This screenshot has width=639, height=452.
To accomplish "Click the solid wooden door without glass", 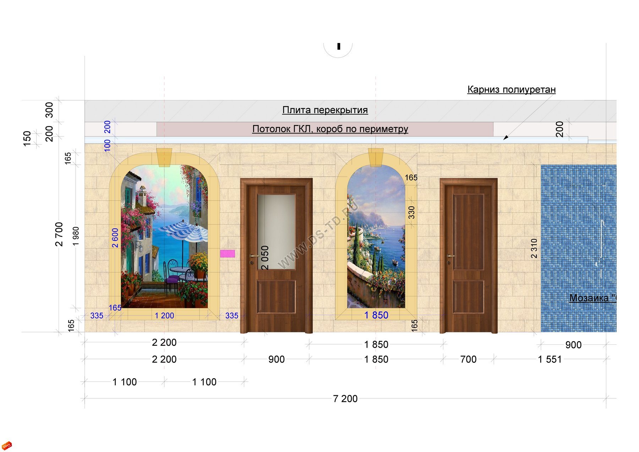I will tap(469, 255).
